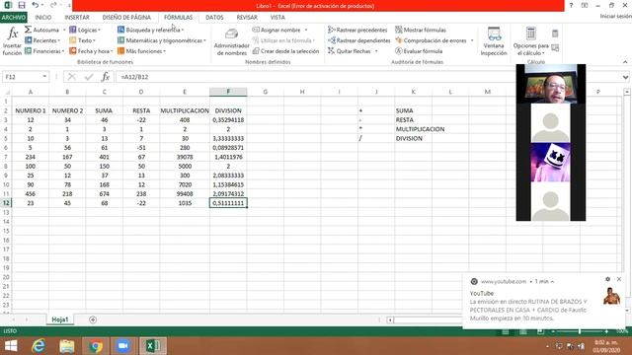Click the formula bar cancel X icon
The width and height of the screenshot is (632, 355).
72,77
